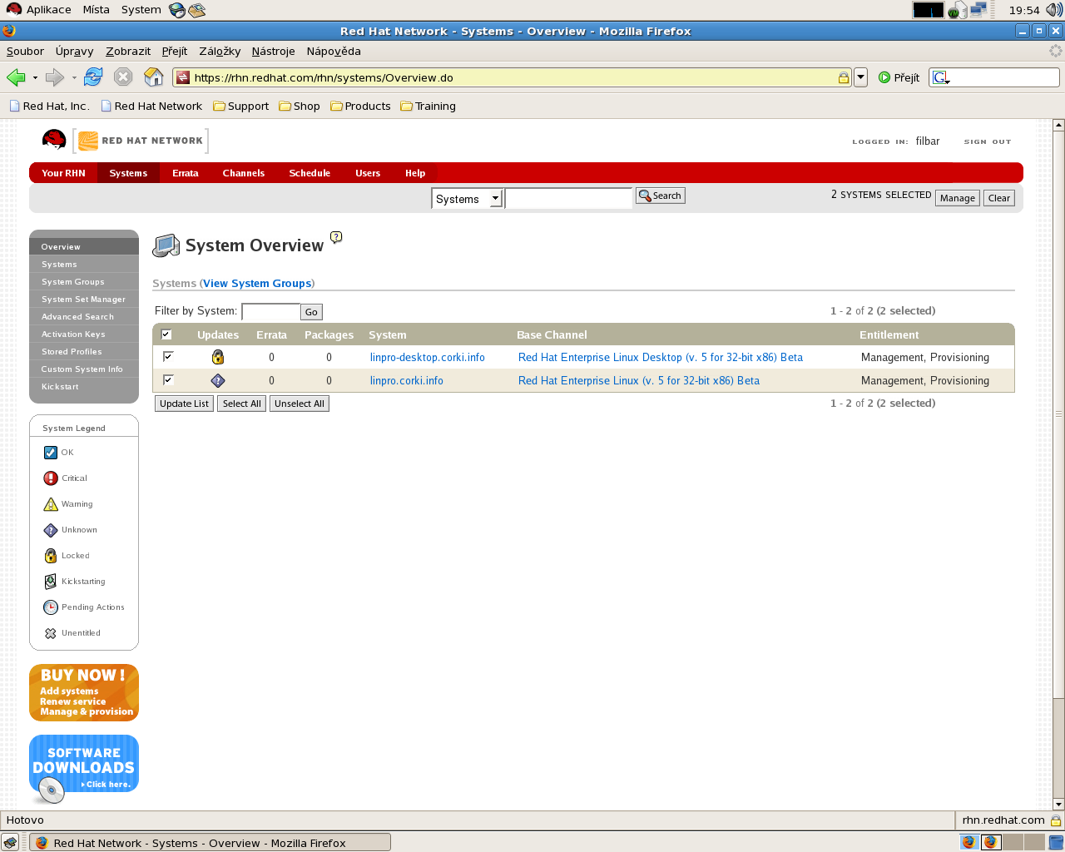Click the Manage selected systems button

[958, 198]
